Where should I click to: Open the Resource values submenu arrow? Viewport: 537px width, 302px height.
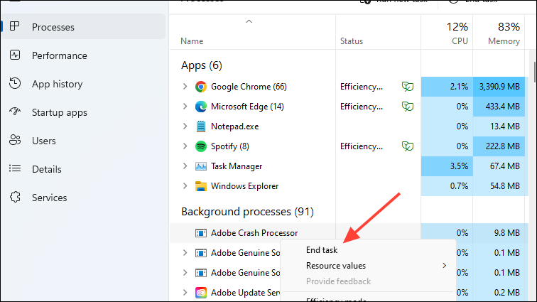click(x=444, y=266)
